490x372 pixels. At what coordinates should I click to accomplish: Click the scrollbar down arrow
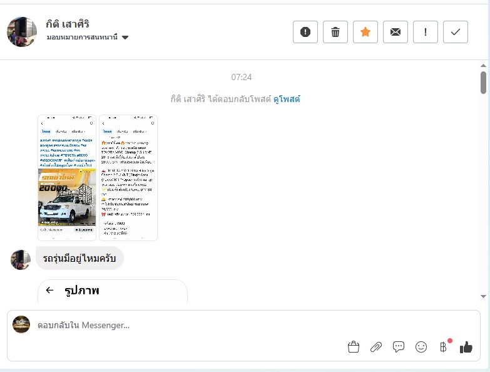pos(484,296)
